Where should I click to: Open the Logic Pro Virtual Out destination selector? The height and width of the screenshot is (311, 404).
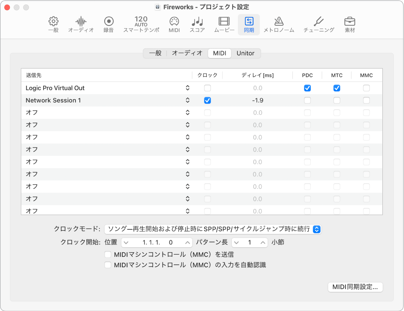[188, 88]
